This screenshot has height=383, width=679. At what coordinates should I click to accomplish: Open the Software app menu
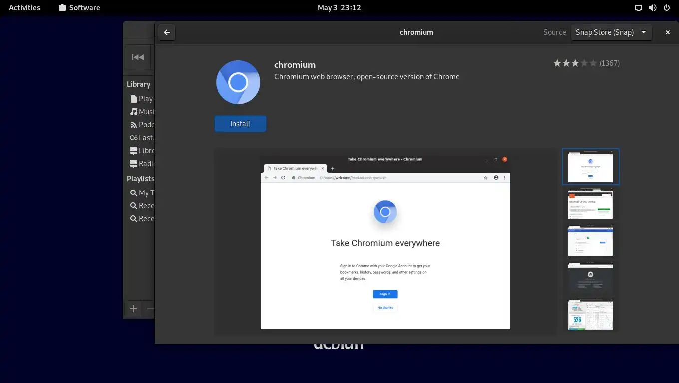click(79, 7)
